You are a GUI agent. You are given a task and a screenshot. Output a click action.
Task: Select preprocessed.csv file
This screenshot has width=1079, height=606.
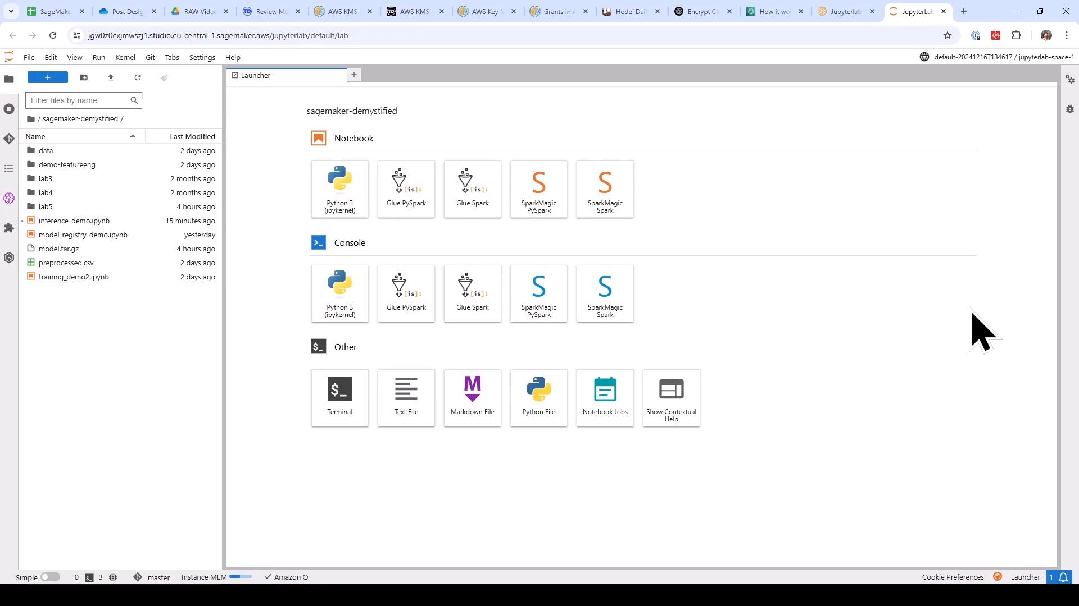[121, 263]
